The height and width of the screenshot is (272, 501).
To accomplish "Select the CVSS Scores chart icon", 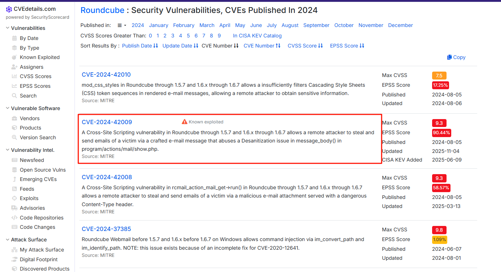I will click(14, 76).
